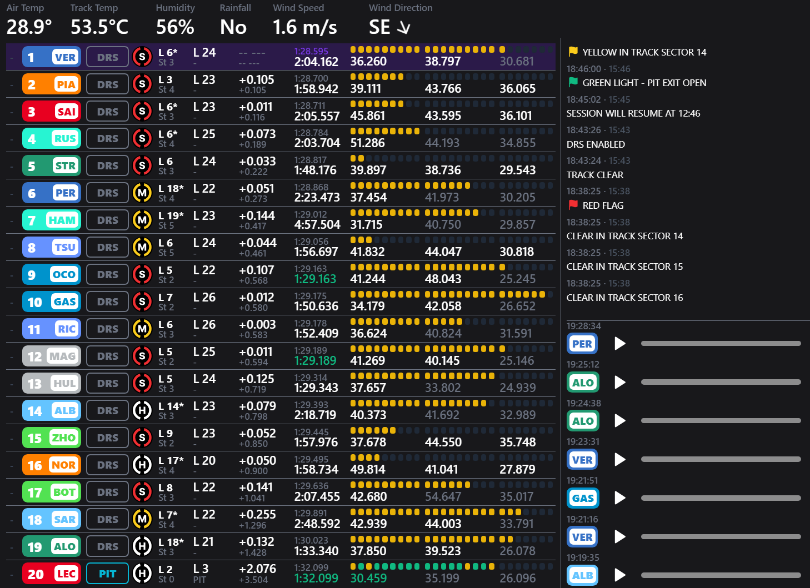Seek in the ALO radio progress bar at 19:25:12

[721, 382]
